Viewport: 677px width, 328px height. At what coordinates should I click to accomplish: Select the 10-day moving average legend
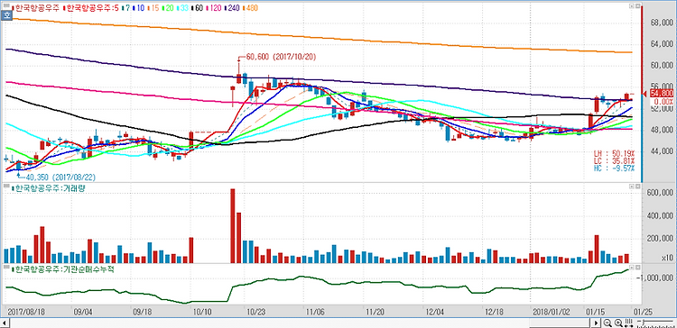point(139,8)
